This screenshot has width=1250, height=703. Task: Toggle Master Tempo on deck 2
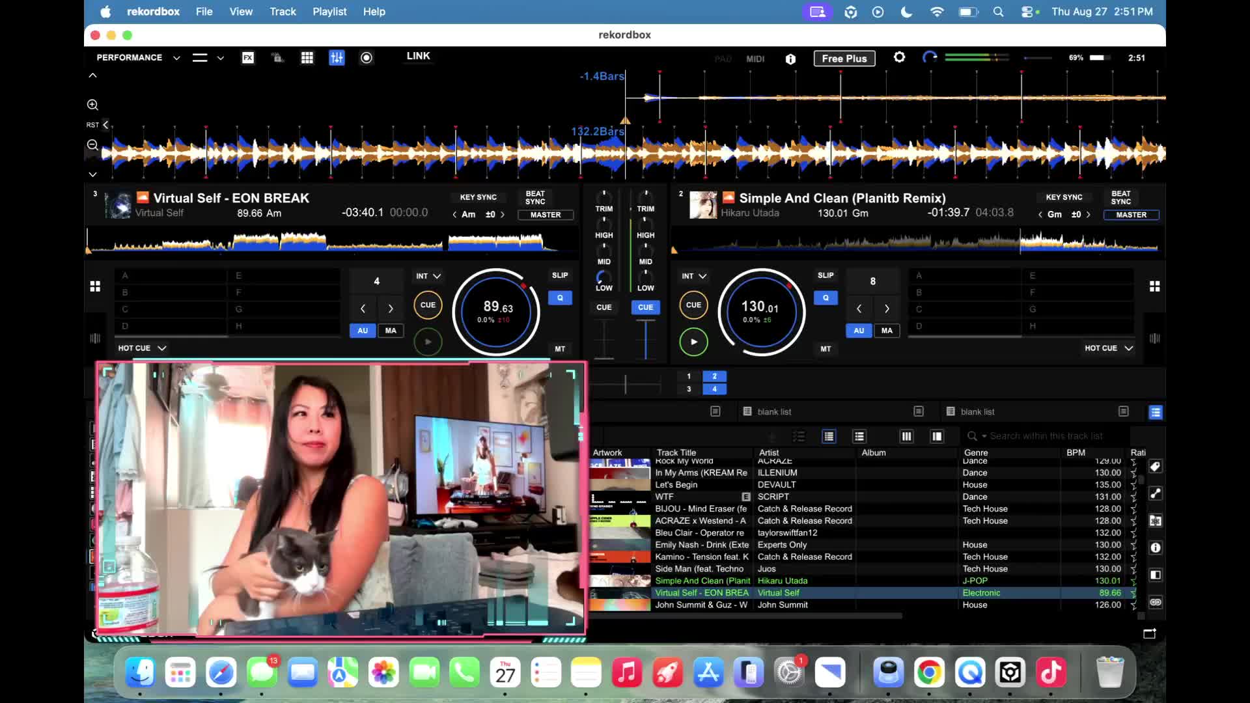point(826,349)
